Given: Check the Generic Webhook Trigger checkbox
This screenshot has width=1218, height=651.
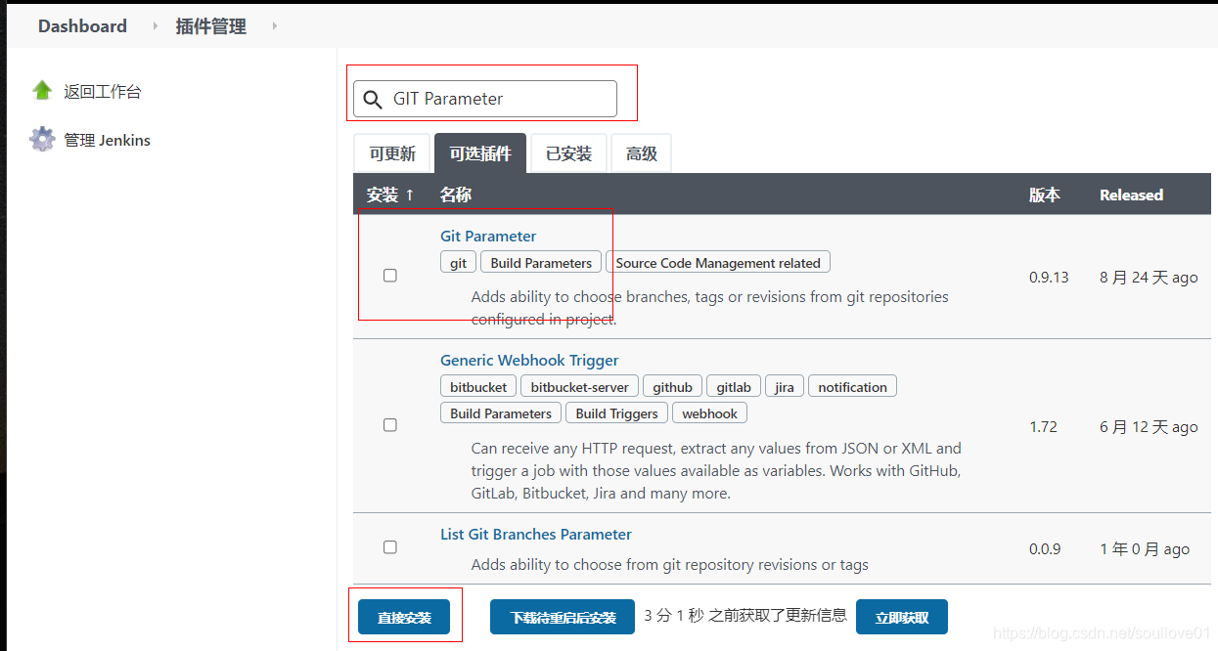Looking at the screenshot, I should click(390, 425).
